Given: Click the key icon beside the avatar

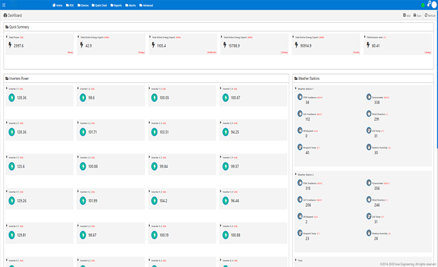Looking at the screenshot, I should 429,4.
